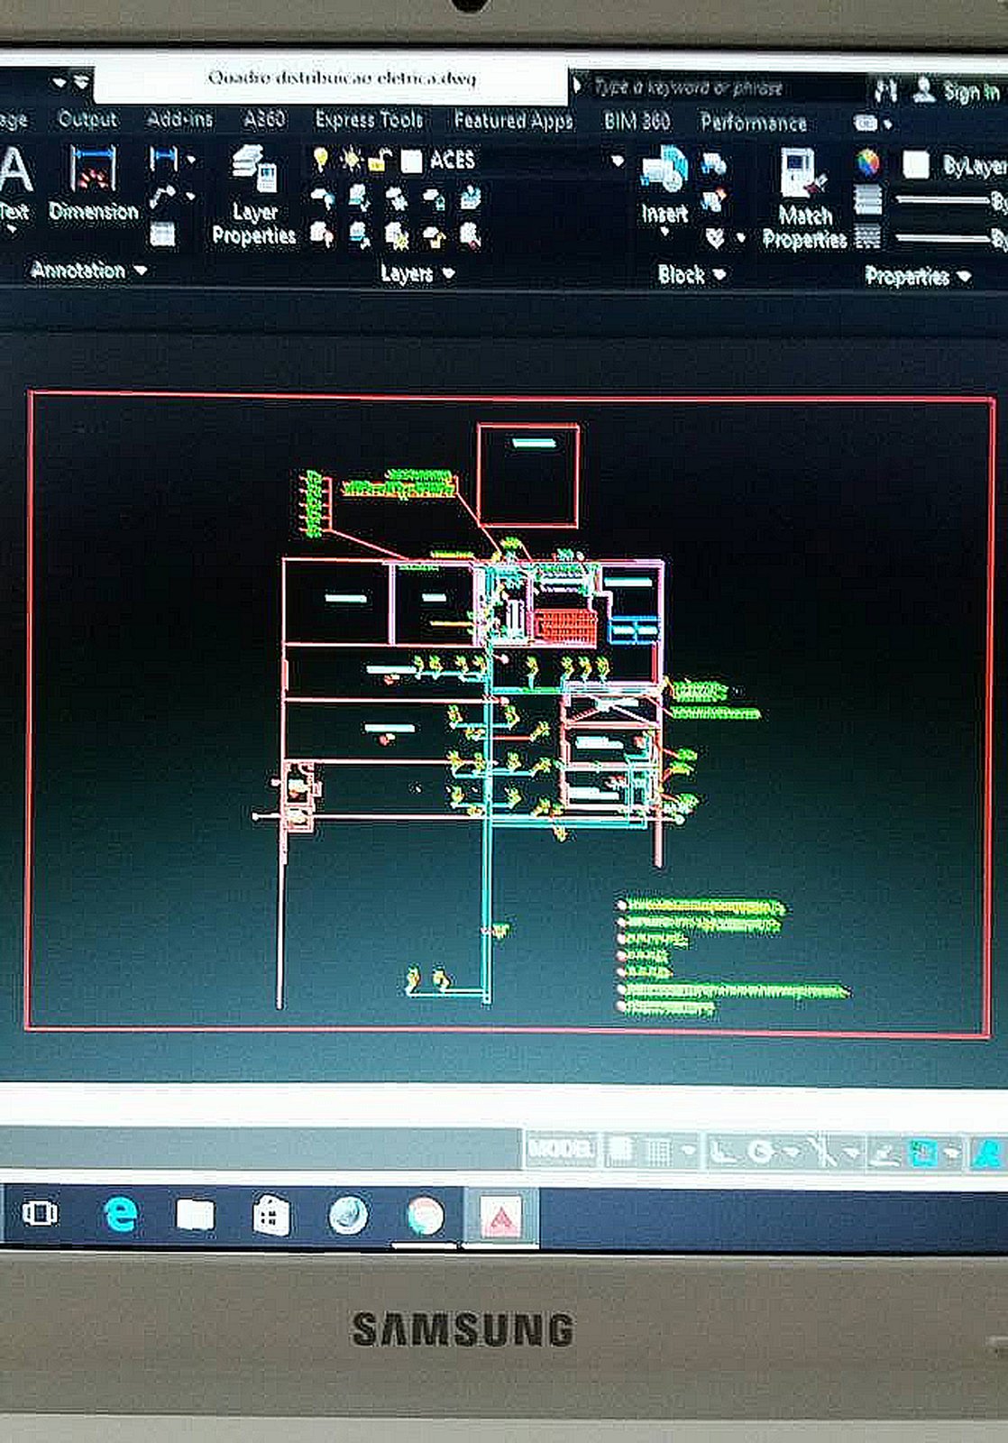
Task: Expand the Properties panel
Action: coord(917,276)
